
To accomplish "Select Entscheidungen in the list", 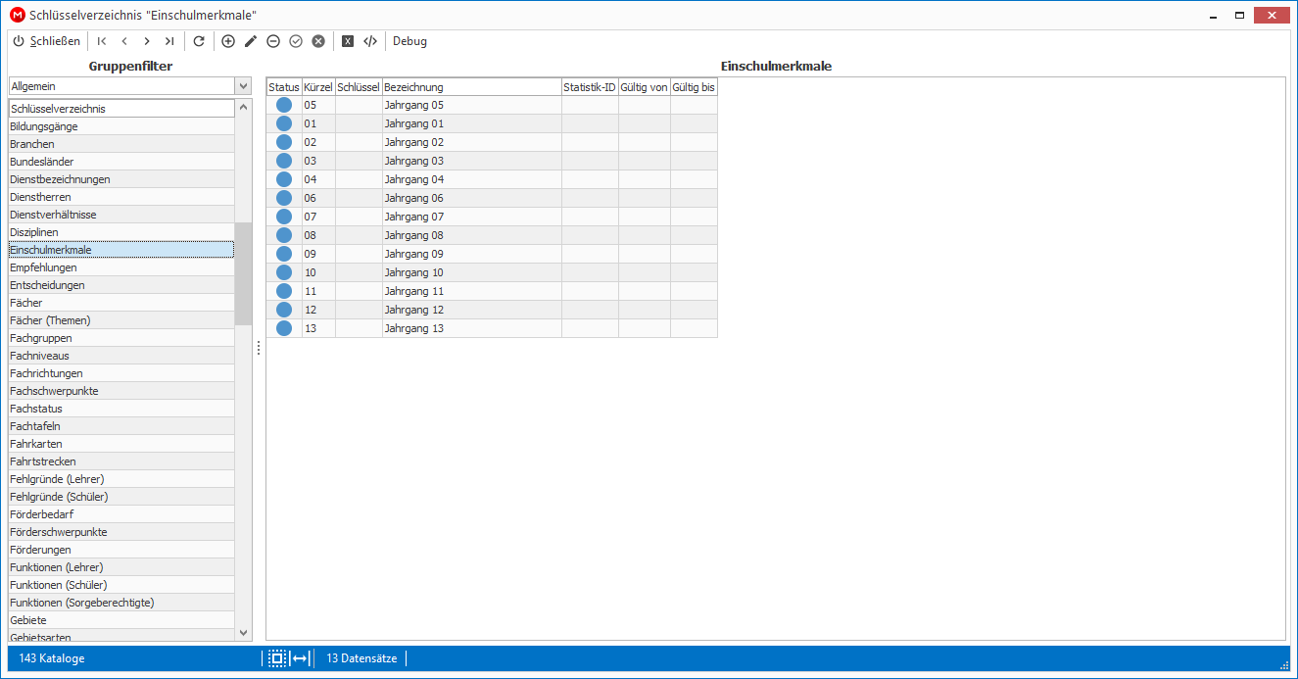I will coord(121,285).
